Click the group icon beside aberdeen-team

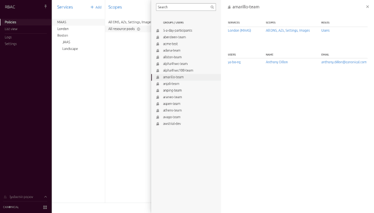(158, 37)
